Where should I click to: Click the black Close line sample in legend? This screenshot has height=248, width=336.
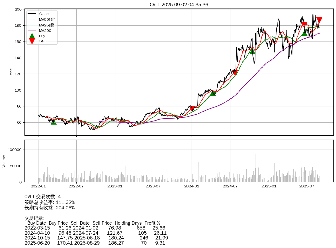pos(32,14)
